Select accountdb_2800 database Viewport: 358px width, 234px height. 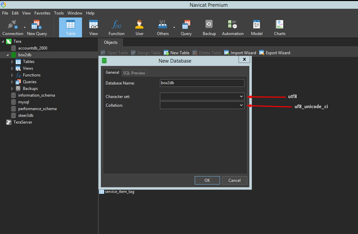click(33, 48)
